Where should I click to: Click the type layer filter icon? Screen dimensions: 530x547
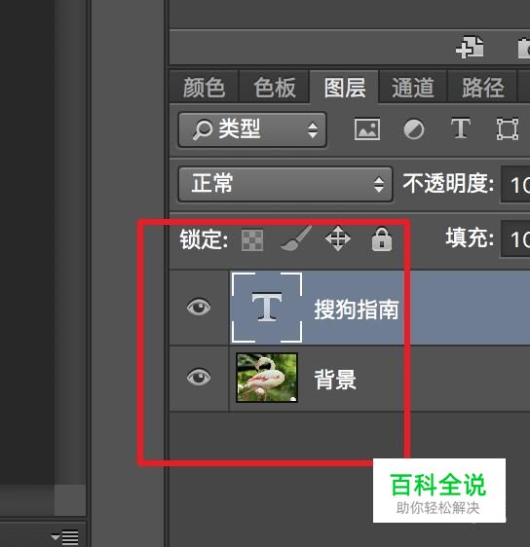pyautogui.click(x=461, y=128)
